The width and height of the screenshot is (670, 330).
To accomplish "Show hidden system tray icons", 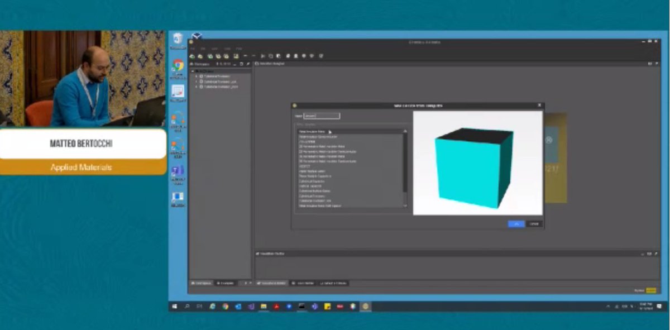I will (609, 307).
